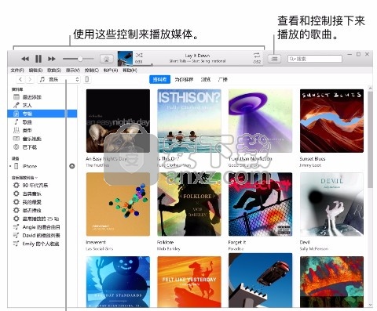
Task: Open the An Easy Night's Day album cover
Action: [x=118, y=121]
